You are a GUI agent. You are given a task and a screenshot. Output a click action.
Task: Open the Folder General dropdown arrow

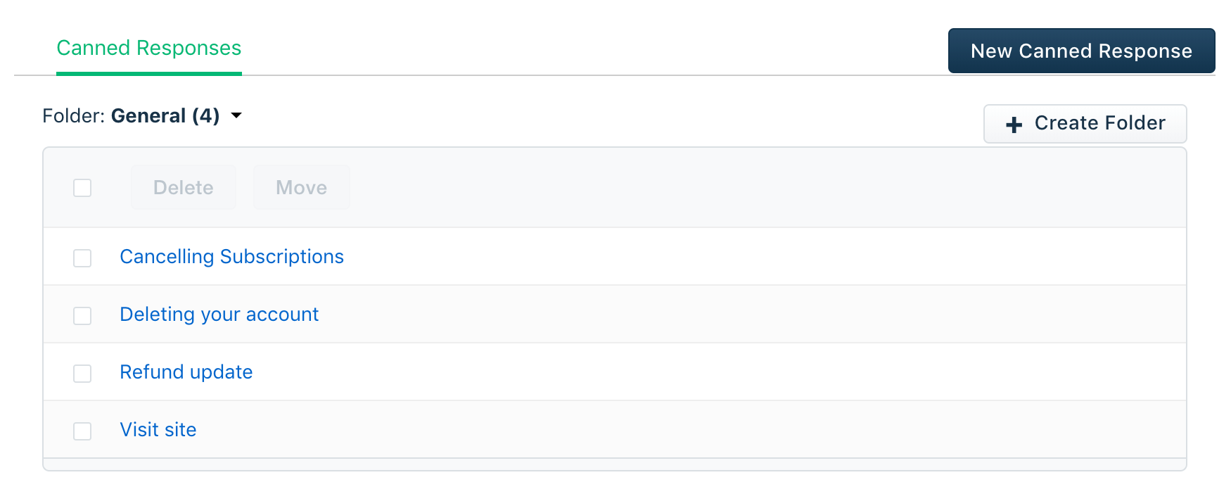236,115
